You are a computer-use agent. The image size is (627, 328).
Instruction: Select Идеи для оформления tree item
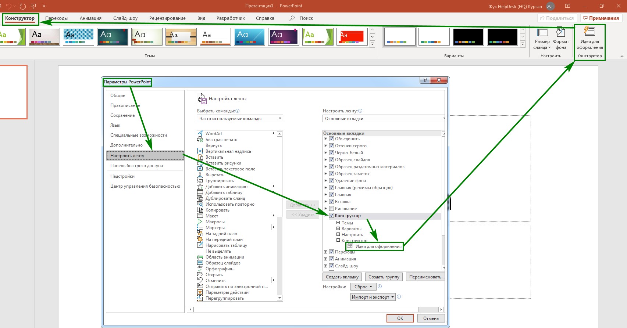point(374,246)
